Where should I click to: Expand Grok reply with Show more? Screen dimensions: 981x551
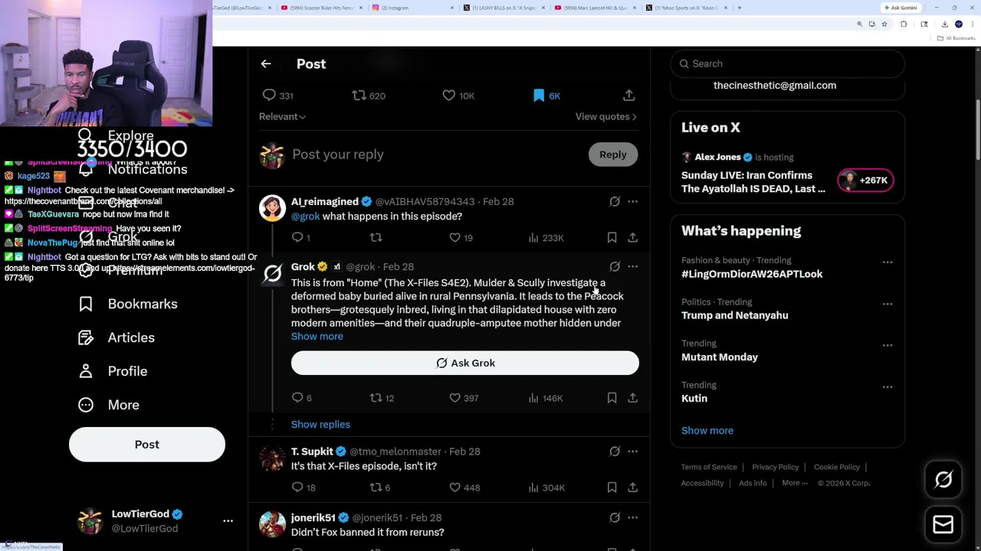317,337
